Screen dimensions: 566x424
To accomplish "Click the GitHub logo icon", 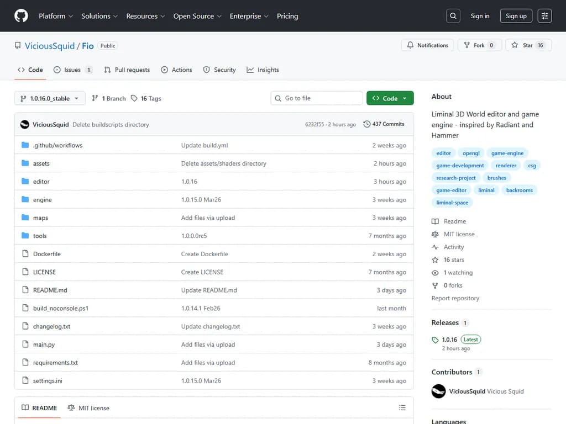I will pyautogui.click(x=21, y=16).
